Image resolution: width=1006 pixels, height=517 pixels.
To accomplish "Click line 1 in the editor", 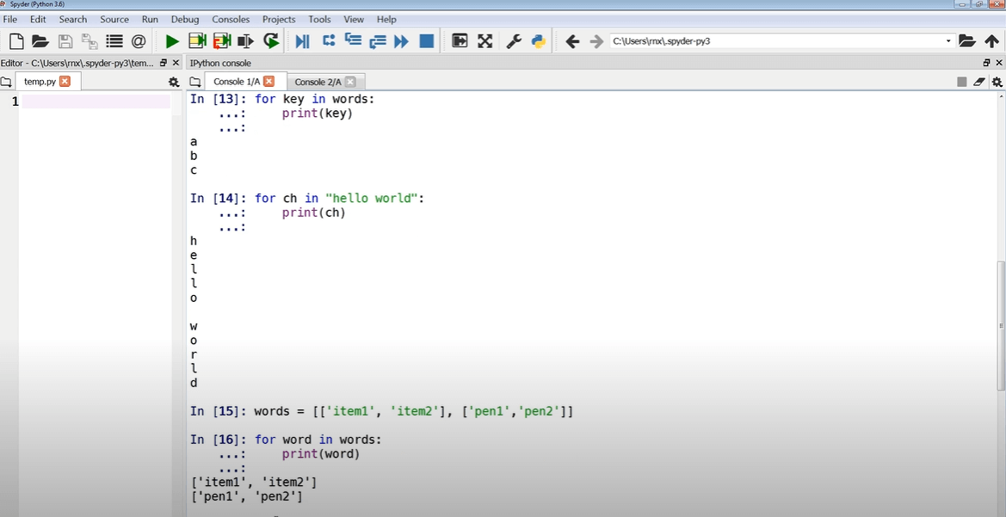I will click(96, 102).
